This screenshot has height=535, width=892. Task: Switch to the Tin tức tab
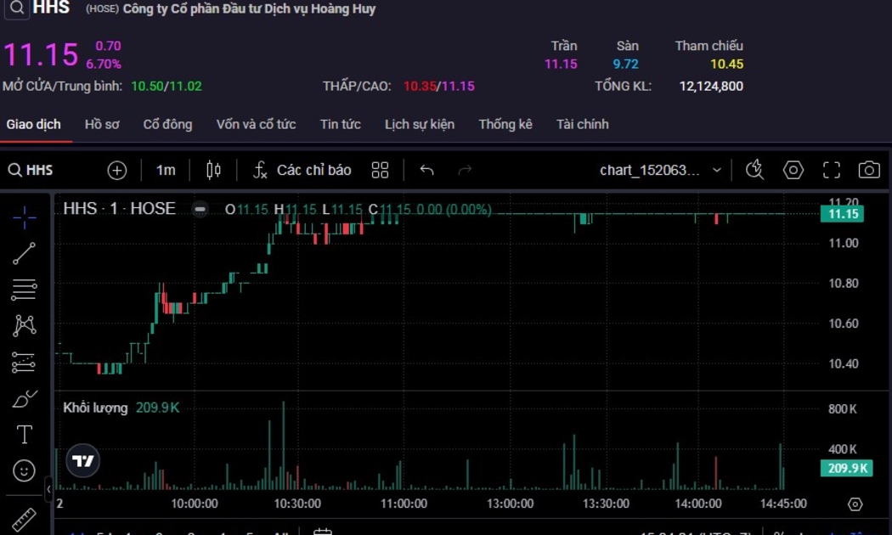(340, 124)
